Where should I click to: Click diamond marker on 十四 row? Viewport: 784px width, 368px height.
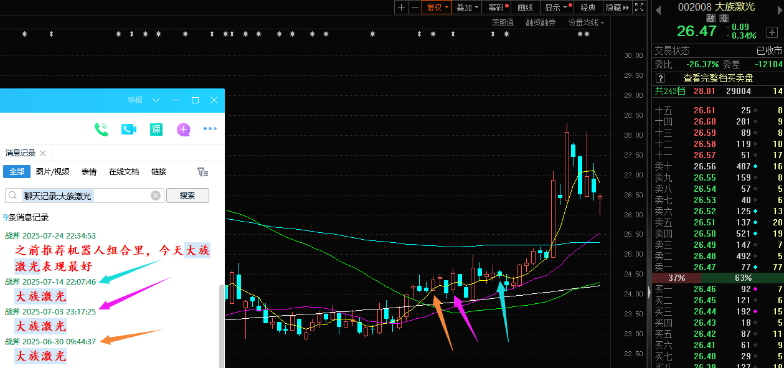pos(756,121)
